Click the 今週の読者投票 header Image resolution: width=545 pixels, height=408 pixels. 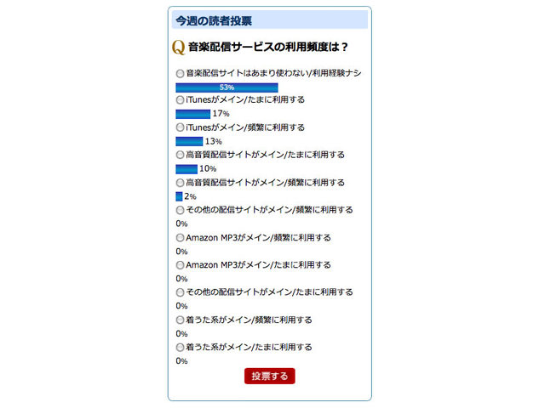tap(213, 20)
